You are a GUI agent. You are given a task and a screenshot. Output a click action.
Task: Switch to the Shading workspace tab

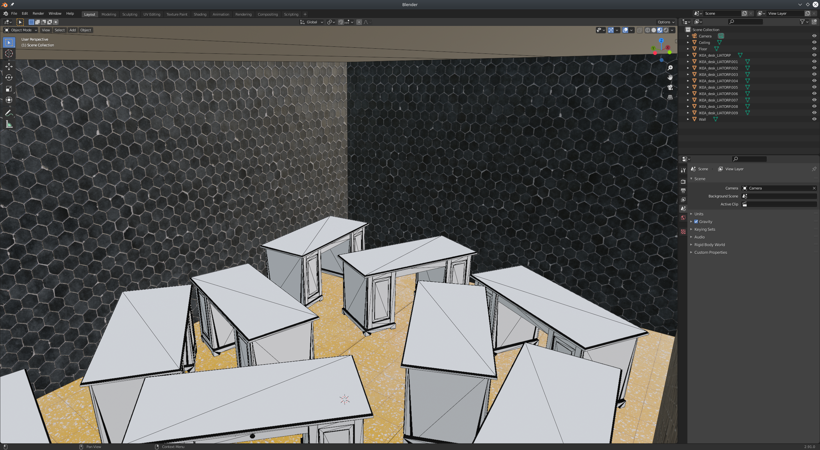tap(200, 14)
